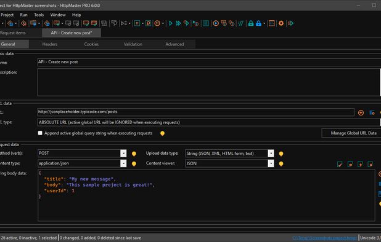Open the project file path link in status bar

tap(325, 238)
